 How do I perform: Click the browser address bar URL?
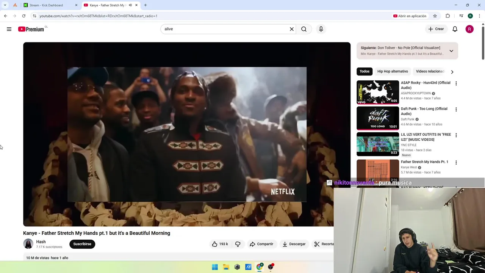98,16
